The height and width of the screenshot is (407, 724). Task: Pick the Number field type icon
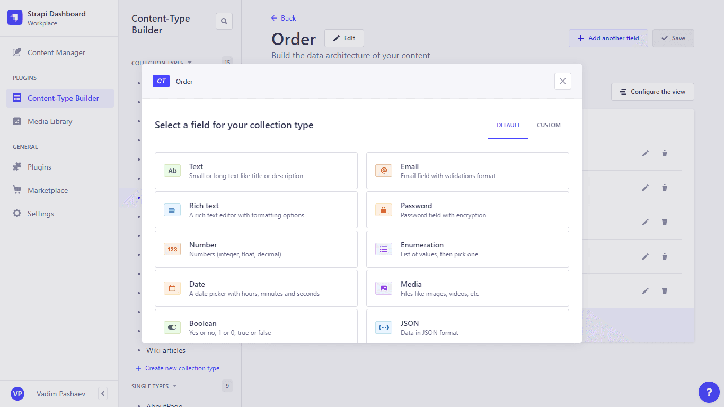(172, 249)
